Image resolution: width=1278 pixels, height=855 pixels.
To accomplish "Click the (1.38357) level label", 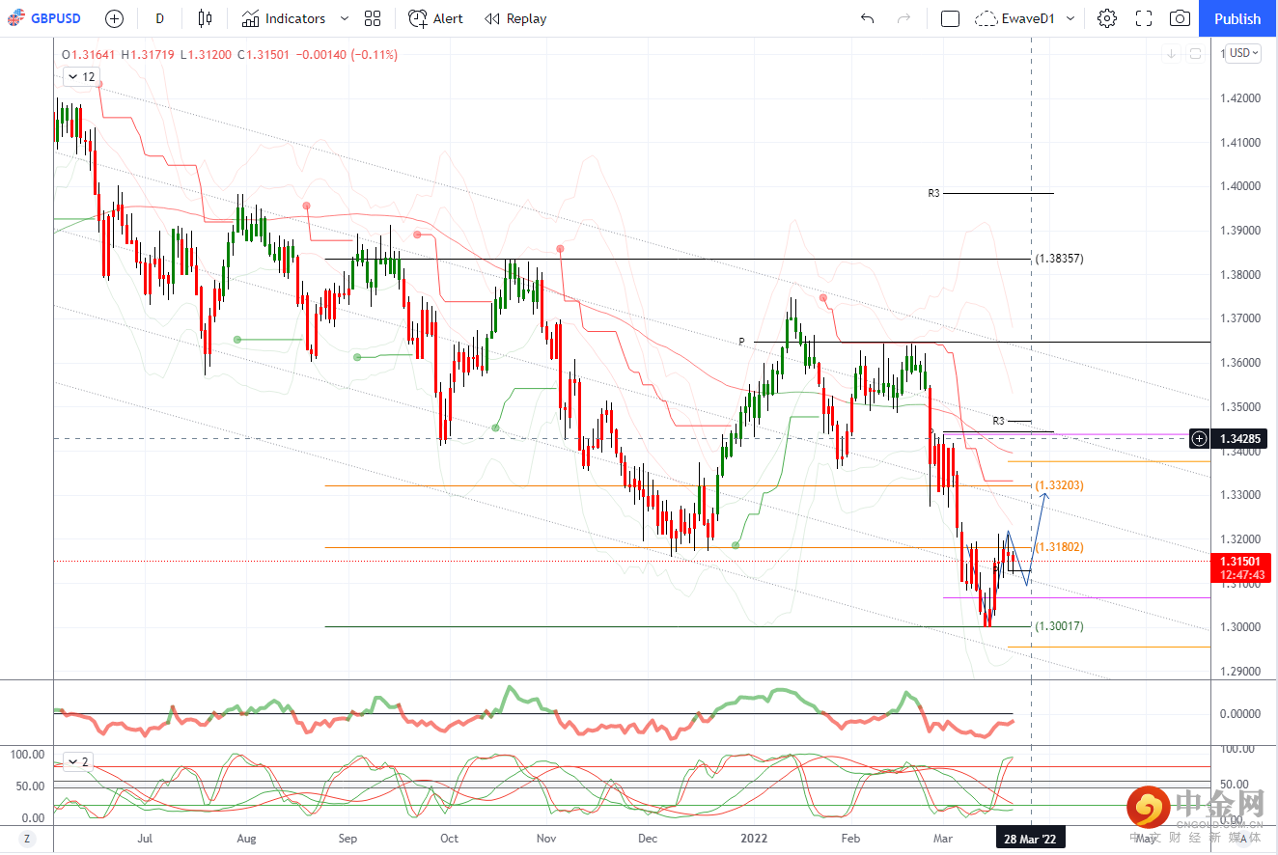I will click(x=1059, y=259).
